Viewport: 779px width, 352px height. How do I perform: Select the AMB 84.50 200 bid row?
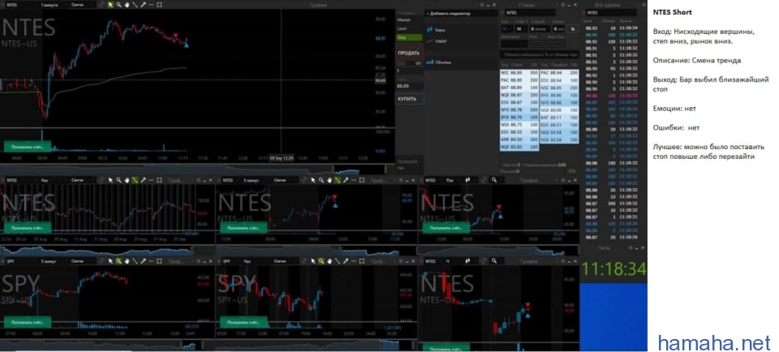[519, 140]
